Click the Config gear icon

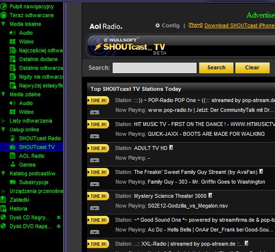coord(158,25)
